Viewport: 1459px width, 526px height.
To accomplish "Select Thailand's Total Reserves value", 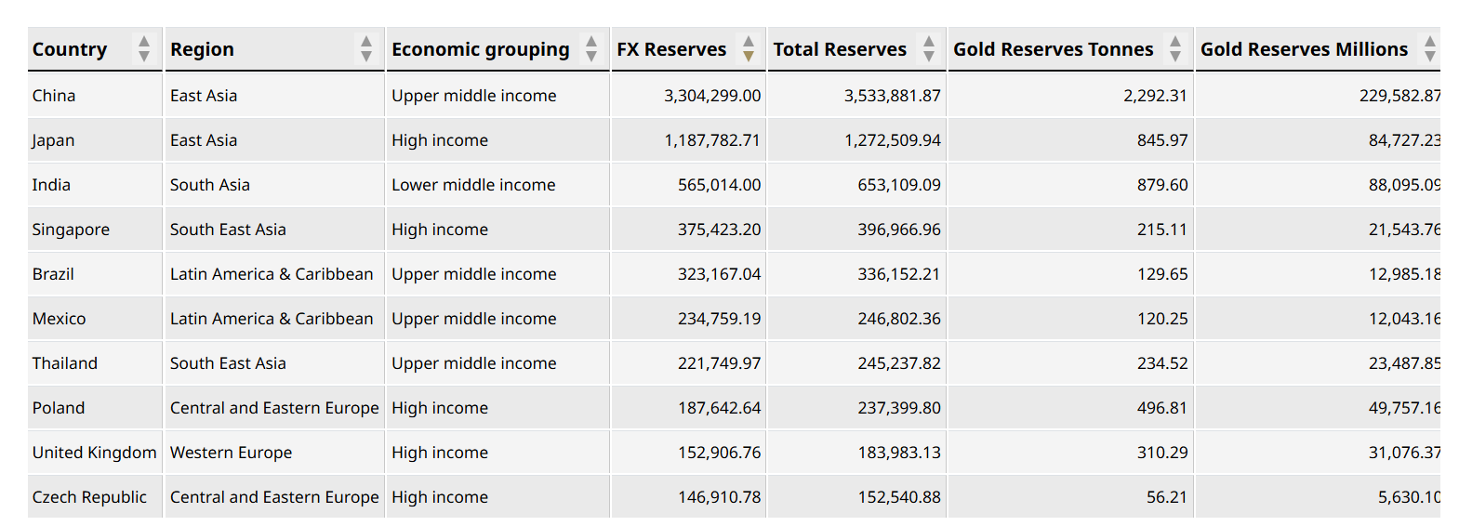I will pyautogui.click(x=898, y=363).
